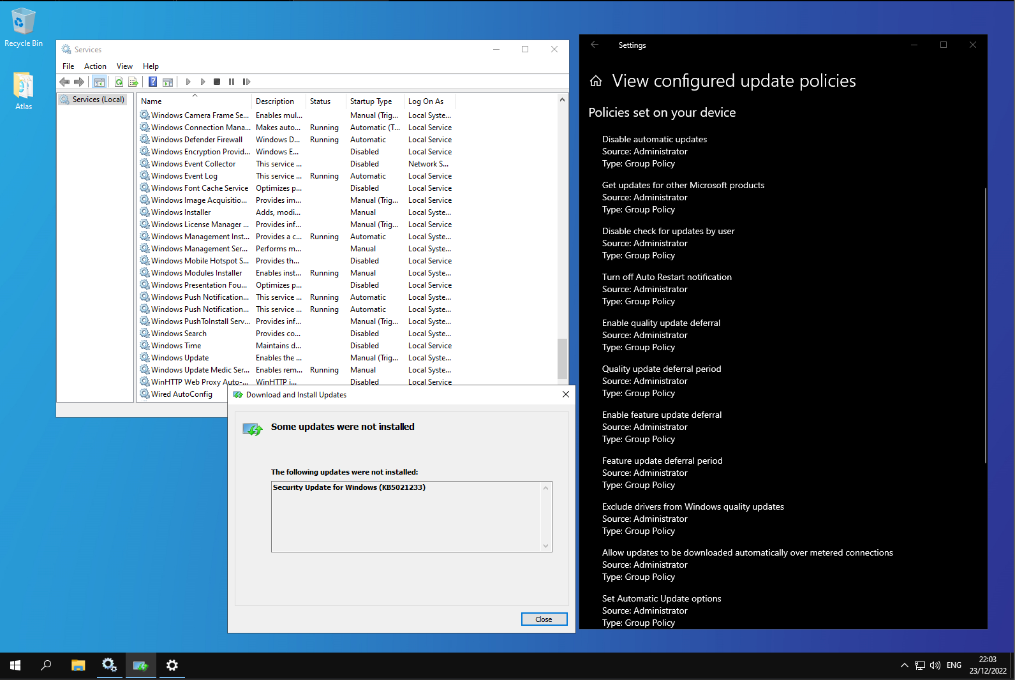1015x680 pixels.
Task: Click the volume speaker tray icon
Action: coord(935,665)
